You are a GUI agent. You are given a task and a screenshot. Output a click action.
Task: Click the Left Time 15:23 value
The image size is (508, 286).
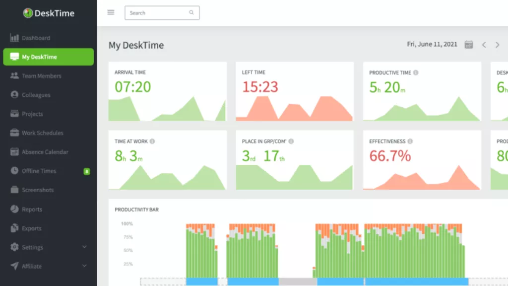click(x=260, y=87)
